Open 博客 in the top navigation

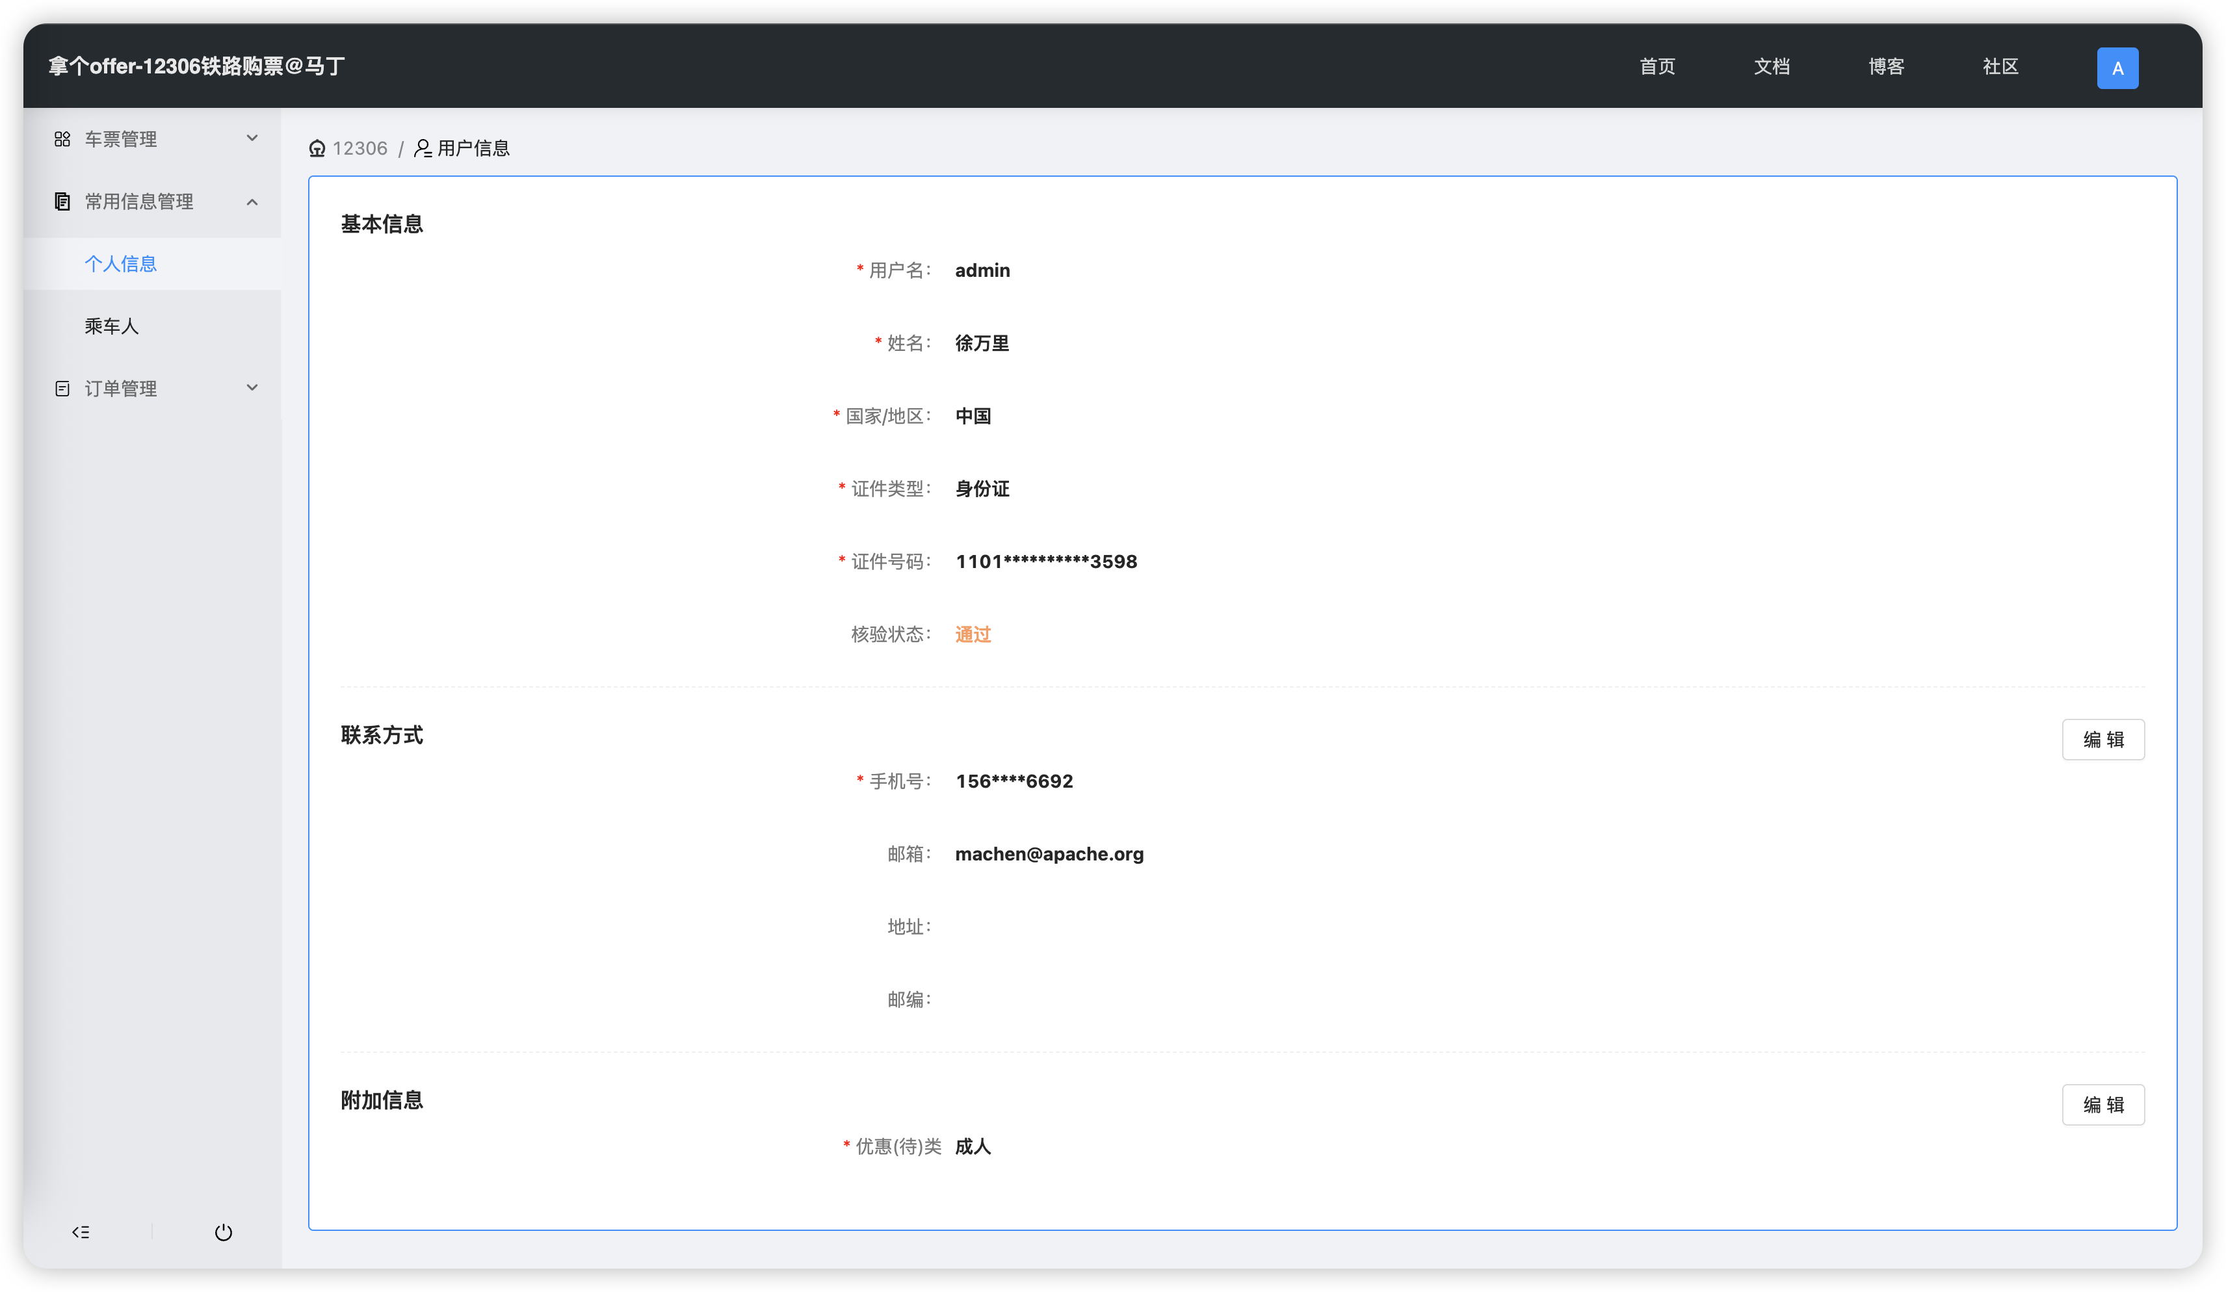click(1886, 66)
